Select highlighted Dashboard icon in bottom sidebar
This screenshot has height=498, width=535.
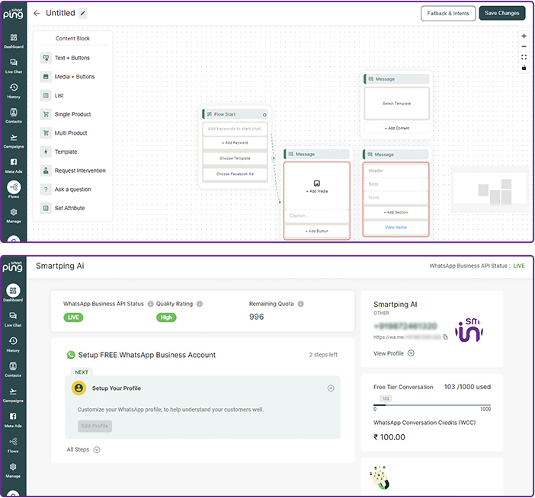(x=13, y=290)
